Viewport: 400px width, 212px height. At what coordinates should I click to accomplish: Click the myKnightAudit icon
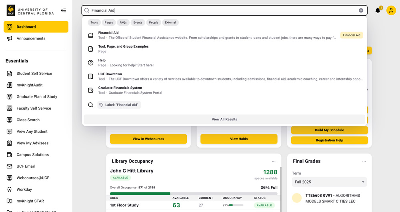coord(10,85)
